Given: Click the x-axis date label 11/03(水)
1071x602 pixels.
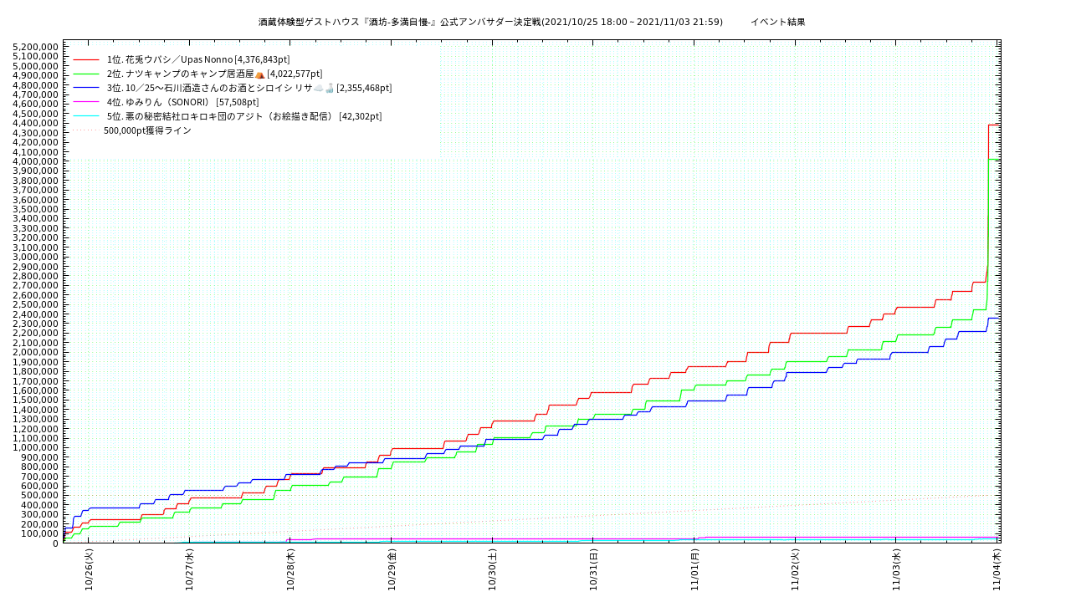Looking at the screenshot, I should (x=896, y=569).
